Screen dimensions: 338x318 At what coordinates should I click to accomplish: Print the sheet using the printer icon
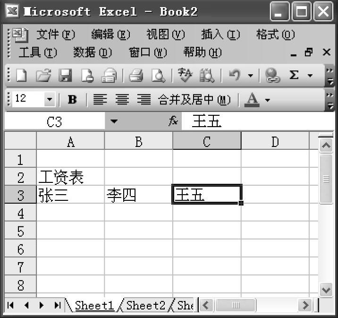[x=136, y=75]
